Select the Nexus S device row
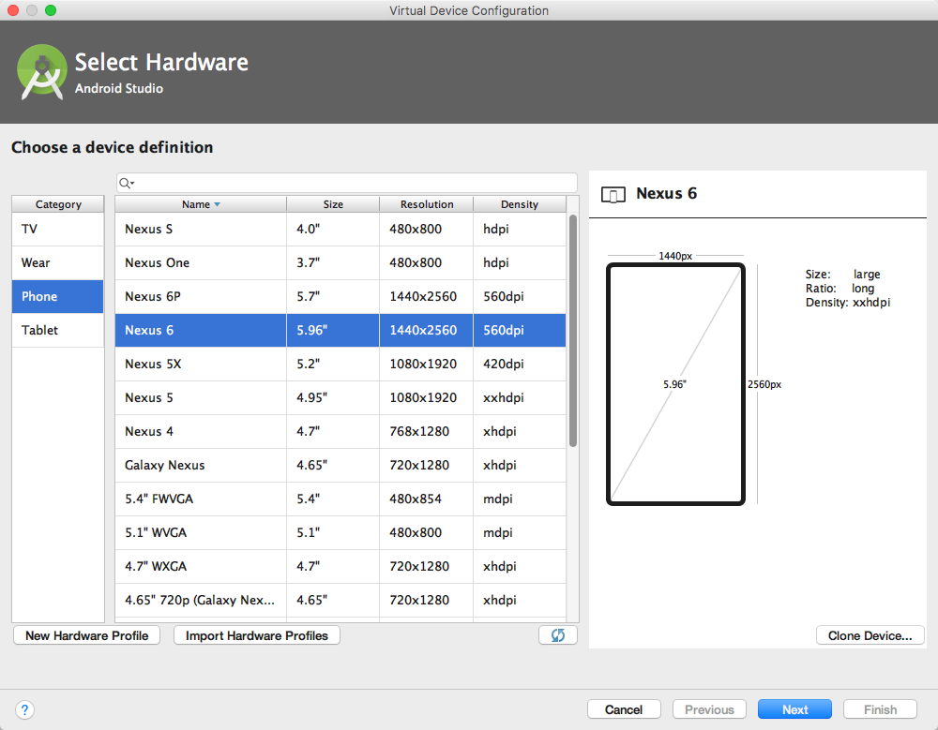938x730 pixels. pyautogui.click(x=340, y=229)
